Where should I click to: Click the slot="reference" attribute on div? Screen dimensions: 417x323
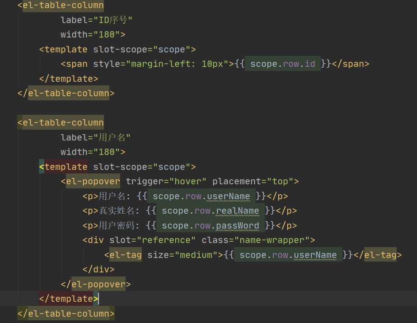click(153, 240)
